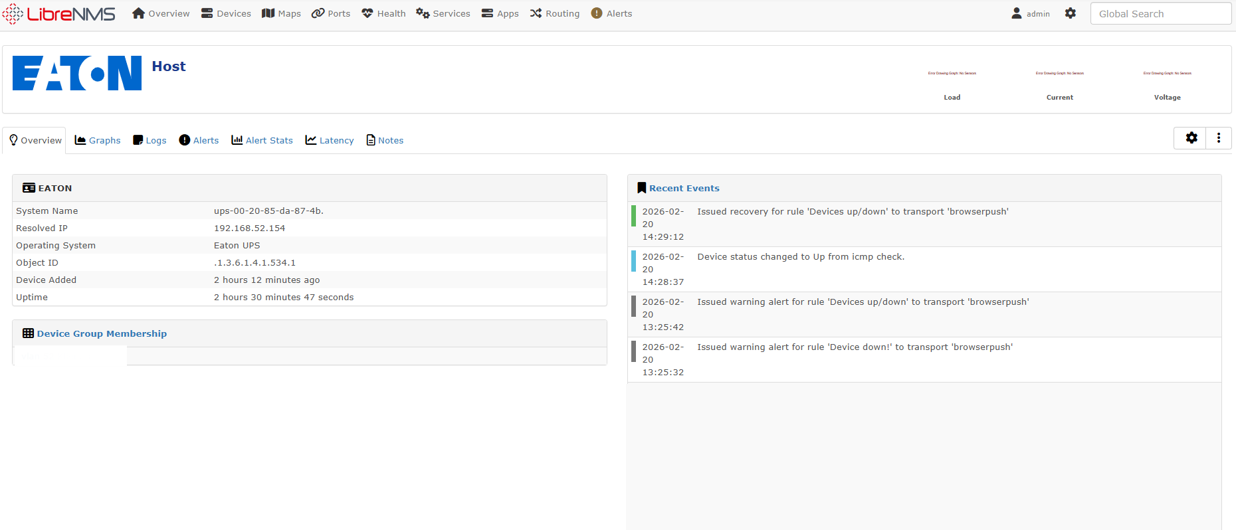This screenshot has width=1236, height=530.
Task: Switch to the Graphs tab
Action: (98, 140)
